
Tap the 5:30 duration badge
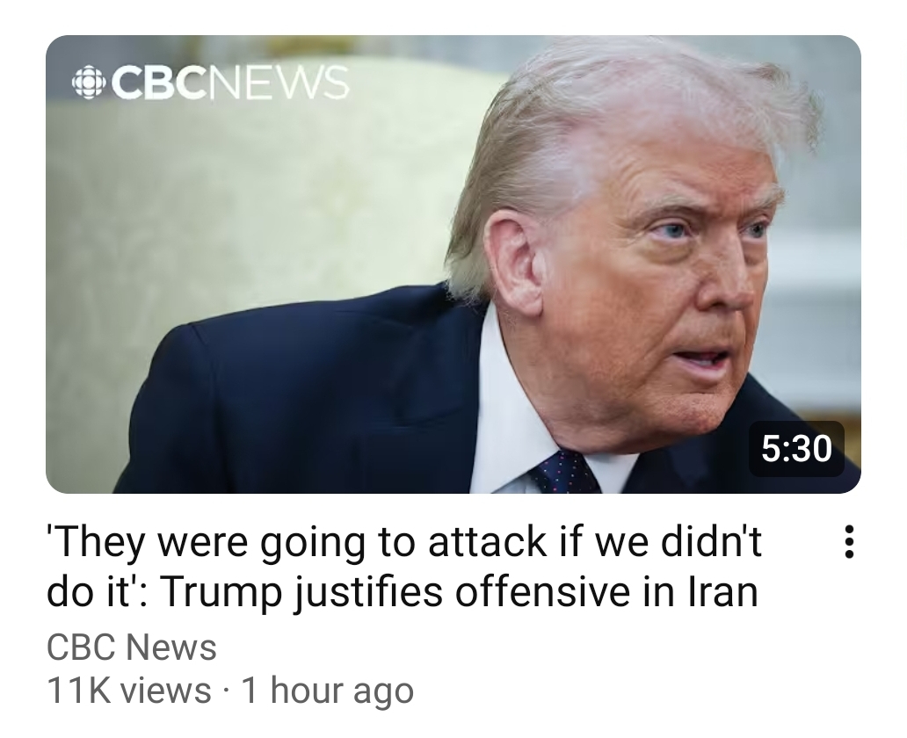(x=796, y=449)
